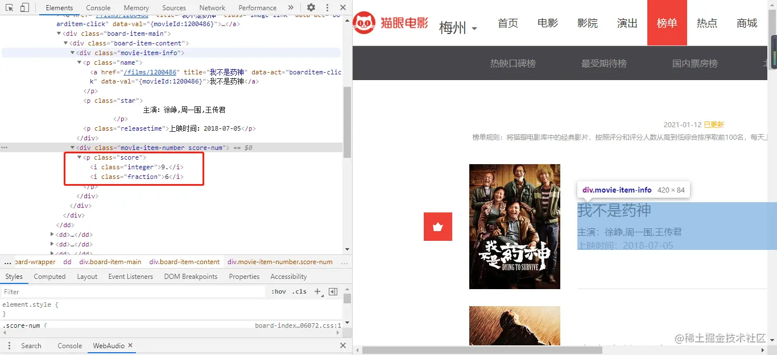Select div.movie-item-number.score-num breadcrumb
The width and height of the screenshot is (777, 355).
280,262
